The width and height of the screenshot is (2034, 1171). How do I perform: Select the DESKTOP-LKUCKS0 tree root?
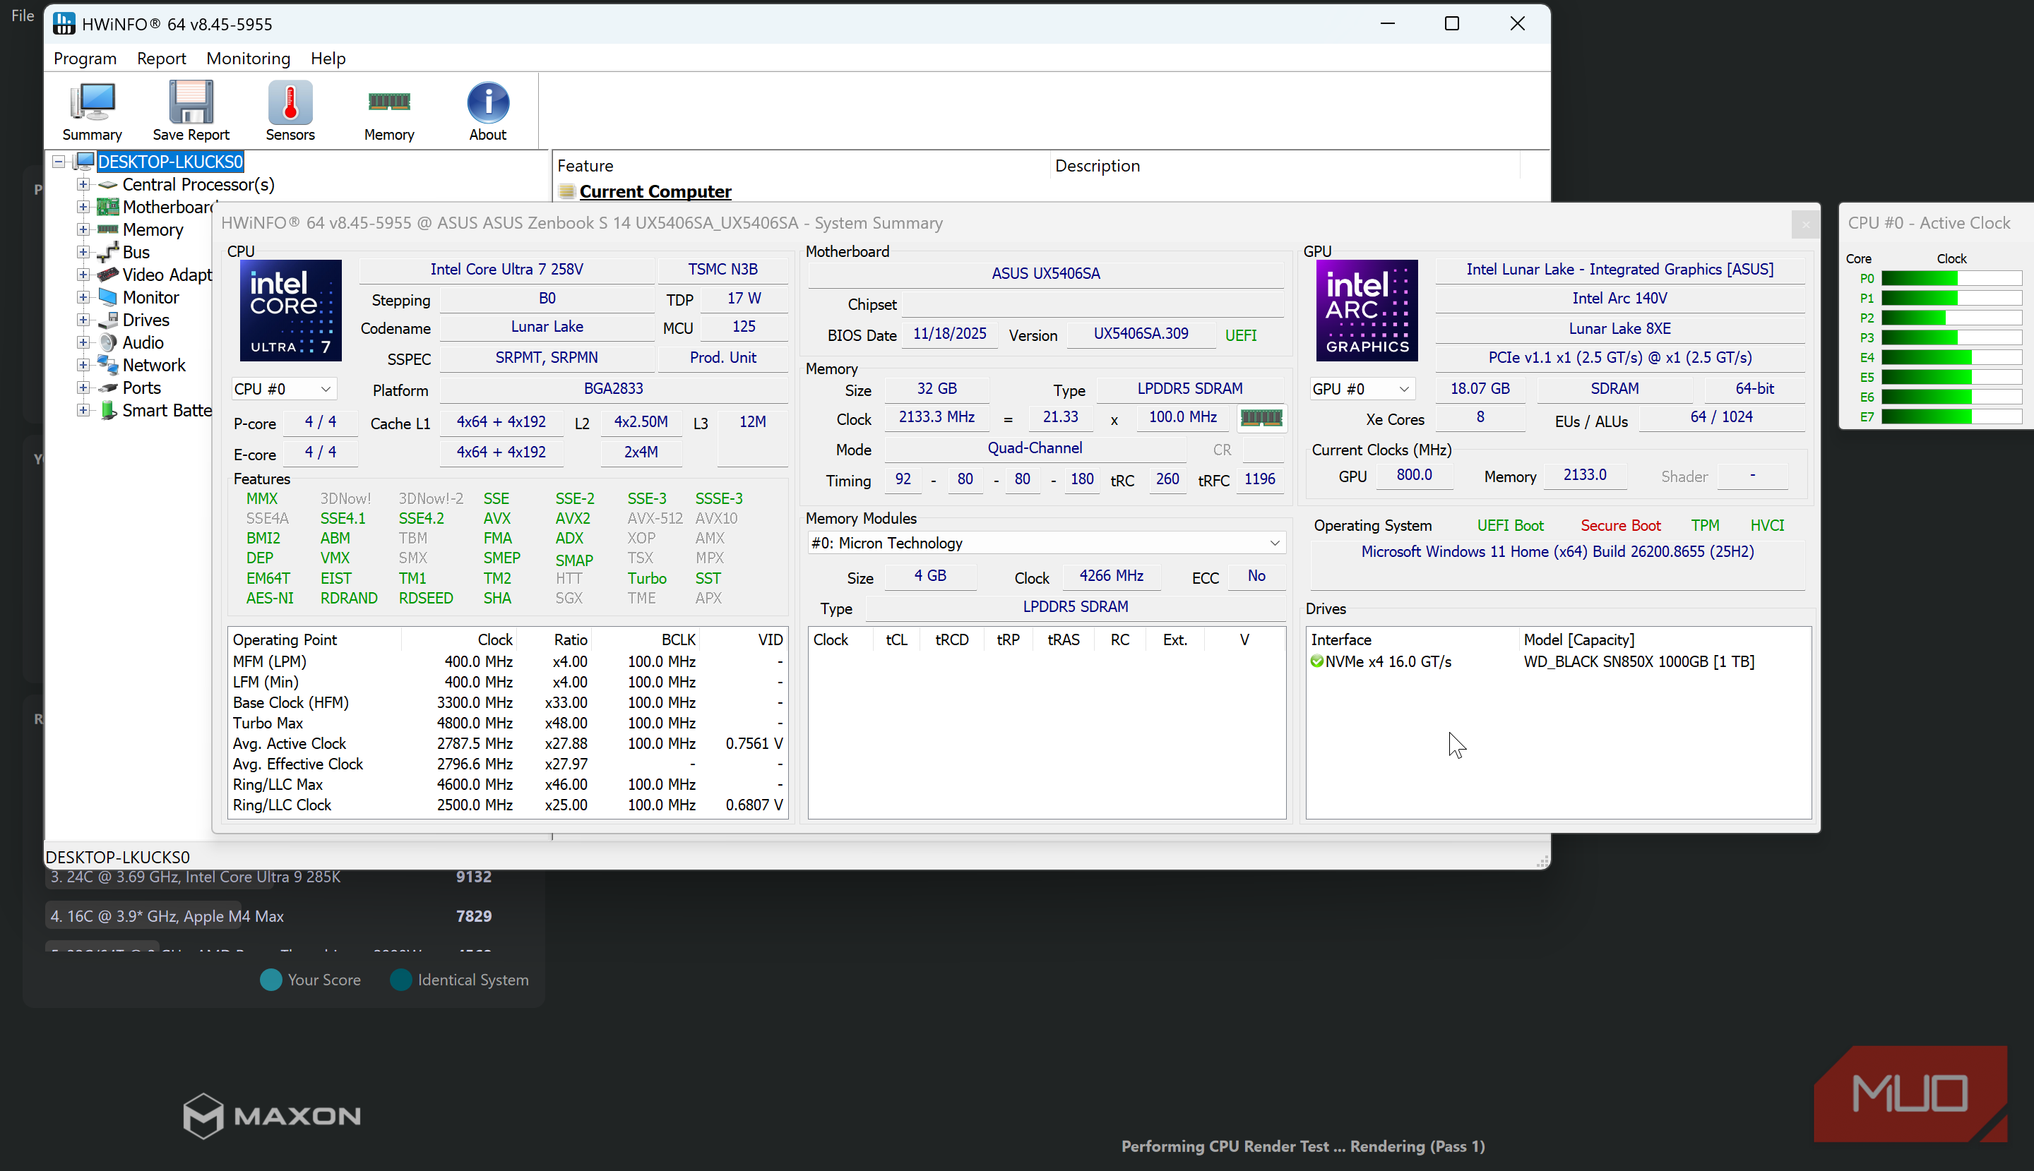(171, 162)
